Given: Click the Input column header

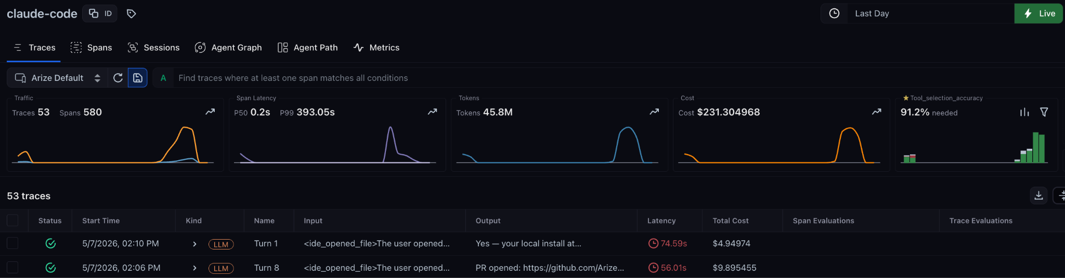Looking at the screenshot, I should [x=313, y=220].
